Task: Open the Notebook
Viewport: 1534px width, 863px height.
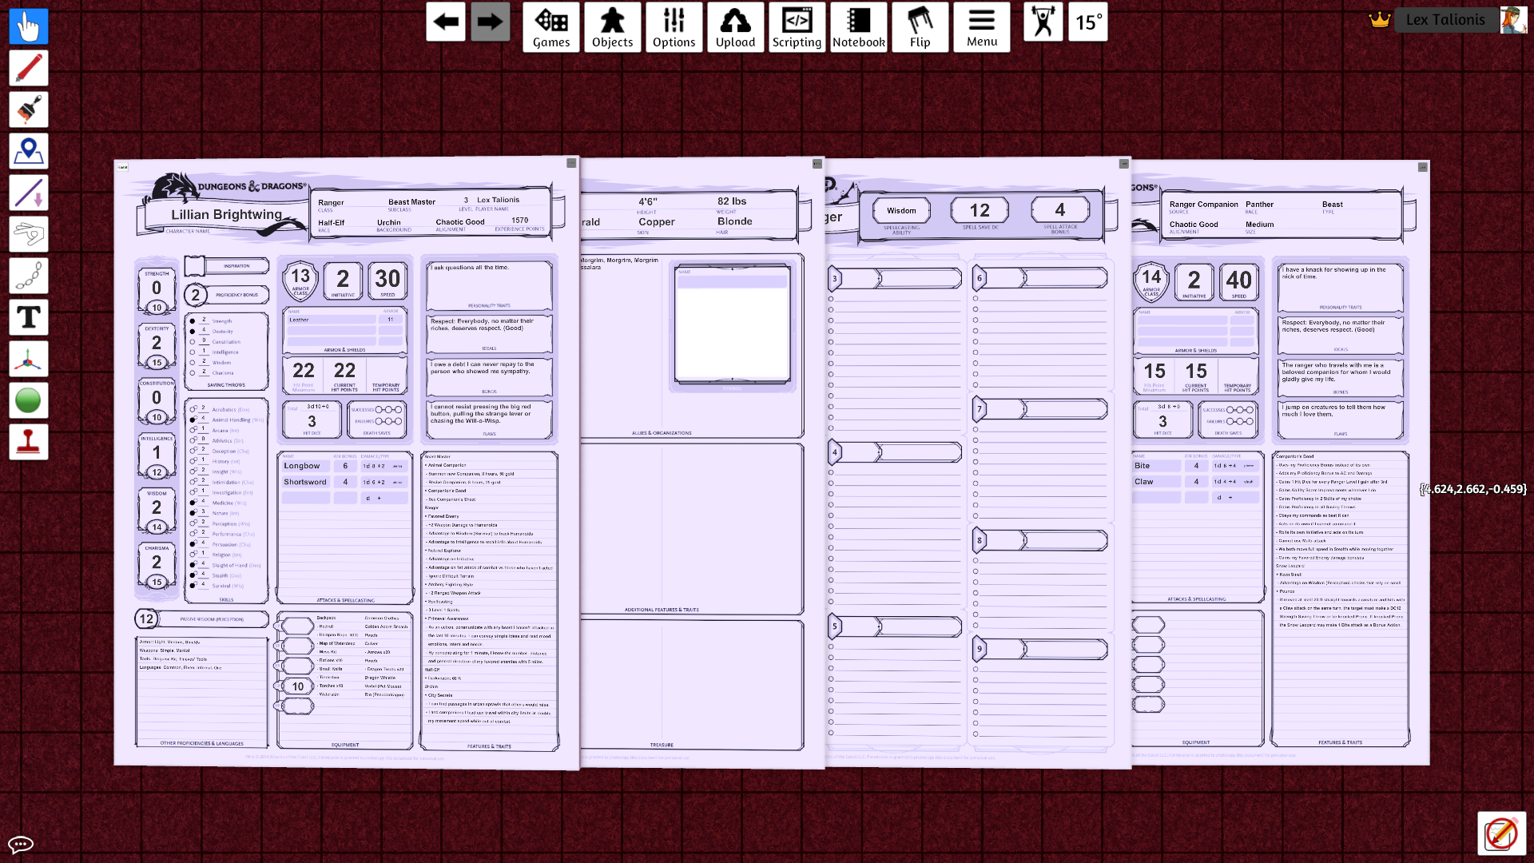Action: (859, 27)
